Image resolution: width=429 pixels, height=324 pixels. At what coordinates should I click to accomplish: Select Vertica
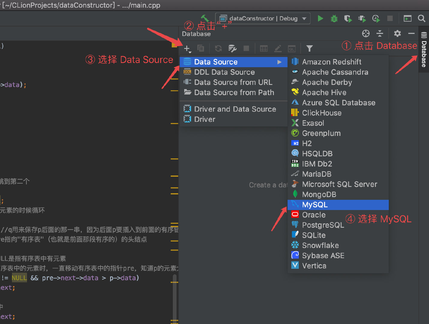click(x=338, y=266)
